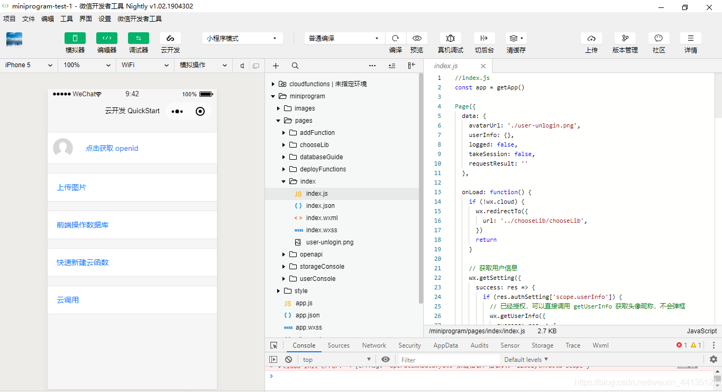The width and height of the screenshot is (722, 392).
Task: Open file tree more options (three dots)
Action: [372, 66]
